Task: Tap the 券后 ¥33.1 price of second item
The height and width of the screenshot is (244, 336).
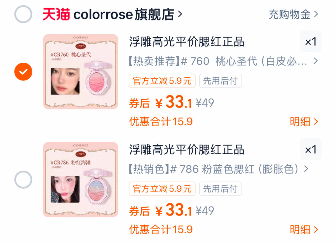Action: coord(160,210)
